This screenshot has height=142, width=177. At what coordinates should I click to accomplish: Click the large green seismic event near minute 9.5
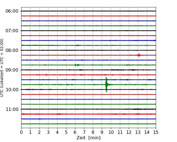pyautogui.click(x=106, y=84)
